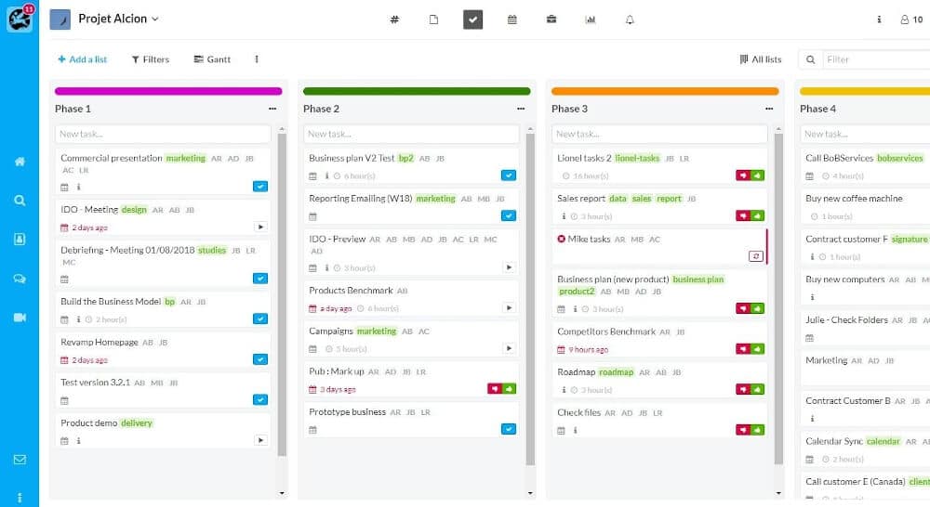Click the Add a list button
Viewport: 930px width, 507px height.
click(82, 59)
